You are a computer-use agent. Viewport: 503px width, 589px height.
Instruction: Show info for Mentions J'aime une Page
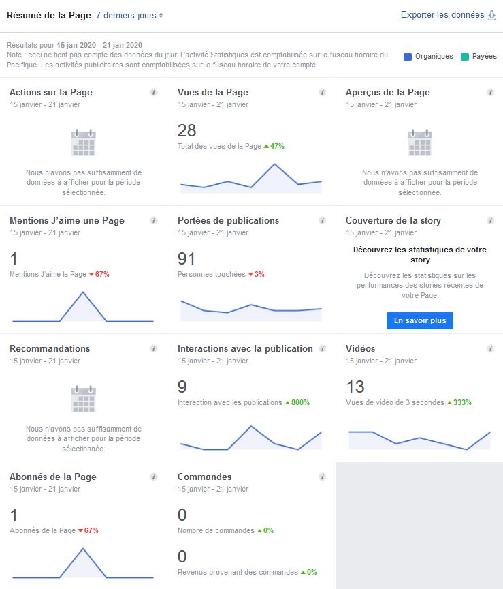[154, 220]
